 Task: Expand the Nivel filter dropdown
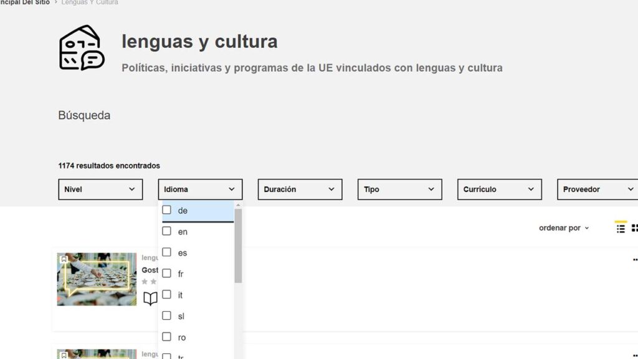coord(100,189)
